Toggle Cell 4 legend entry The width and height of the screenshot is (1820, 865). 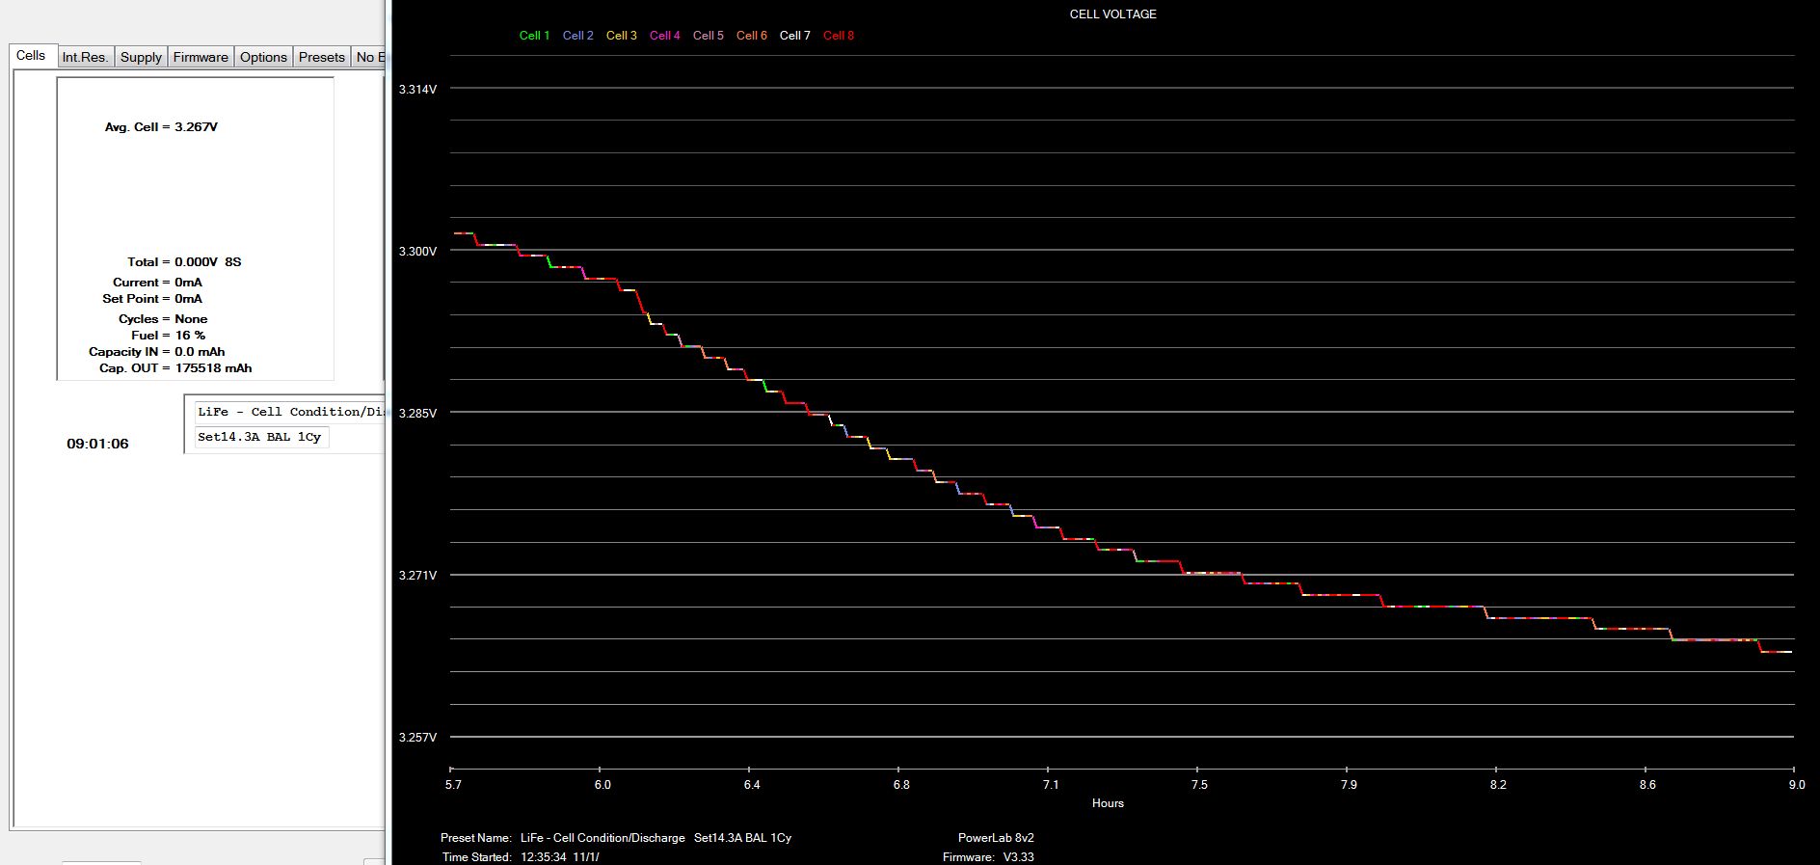pos(664,36)
